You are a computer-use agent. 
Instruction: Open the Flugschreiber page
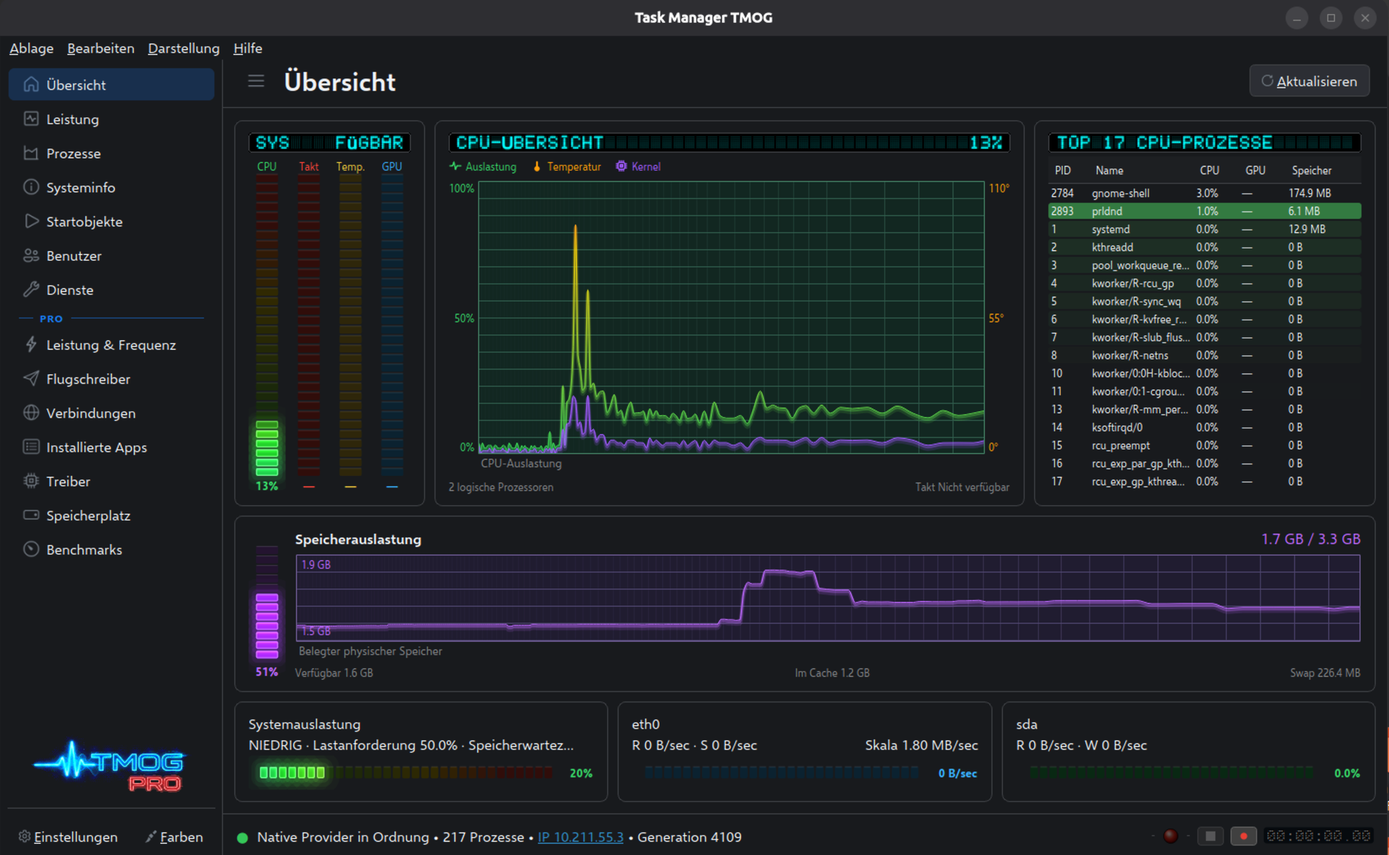[x=111, y=379]
